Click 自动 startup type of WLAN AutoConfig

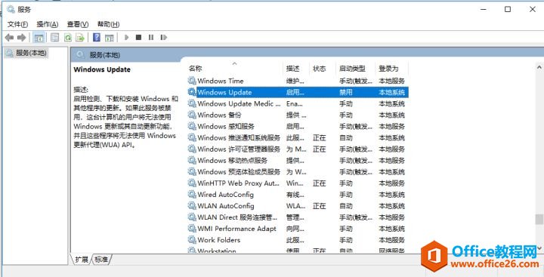pyautogui.click(x=346, y=206)
